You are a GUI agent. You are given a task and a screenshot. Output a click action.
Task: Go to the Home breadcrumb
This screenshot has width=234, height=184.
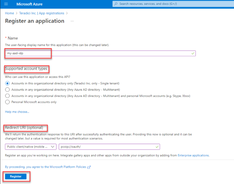pyautogui.click(x=9, y=13)
